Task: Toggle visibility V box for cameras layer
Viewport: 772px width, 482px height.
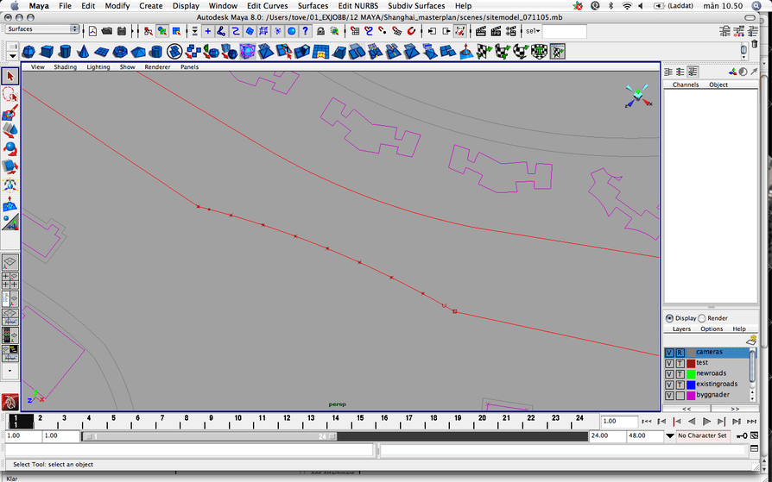Action: [x=669, y=353]
